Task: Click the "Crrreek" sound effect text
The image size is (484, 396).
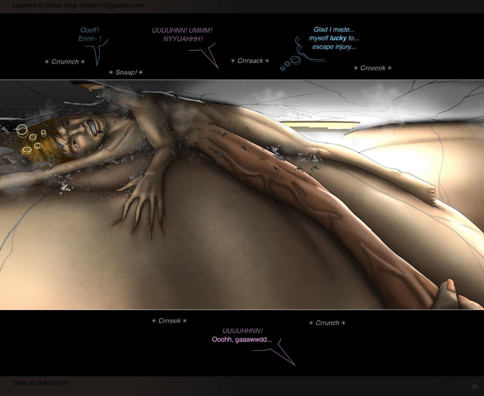Action: click(169, 321)
